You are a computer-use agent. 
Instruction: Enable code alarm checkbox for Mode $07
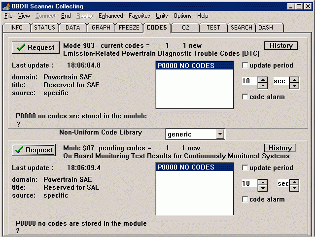[245, 199]
